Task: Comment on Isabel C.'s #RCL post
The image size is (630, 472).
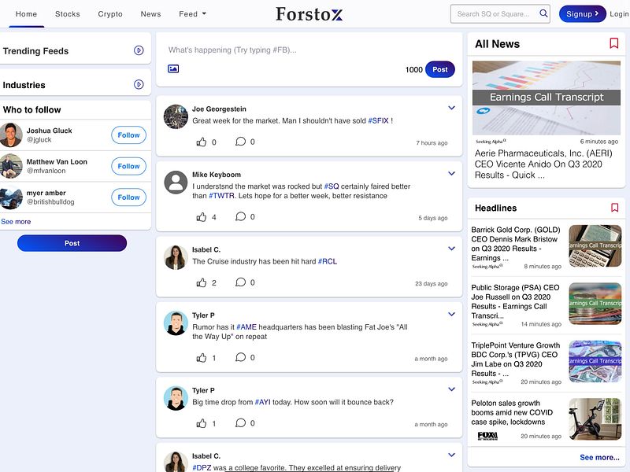Action: click(240, 282)
